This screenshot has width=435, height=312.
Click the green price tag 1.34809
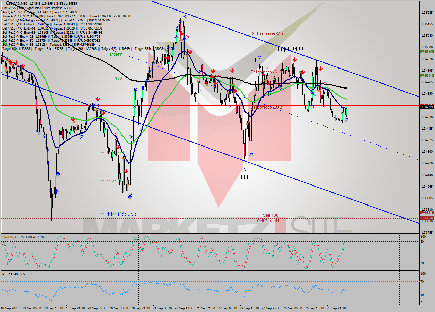[427, 75]
